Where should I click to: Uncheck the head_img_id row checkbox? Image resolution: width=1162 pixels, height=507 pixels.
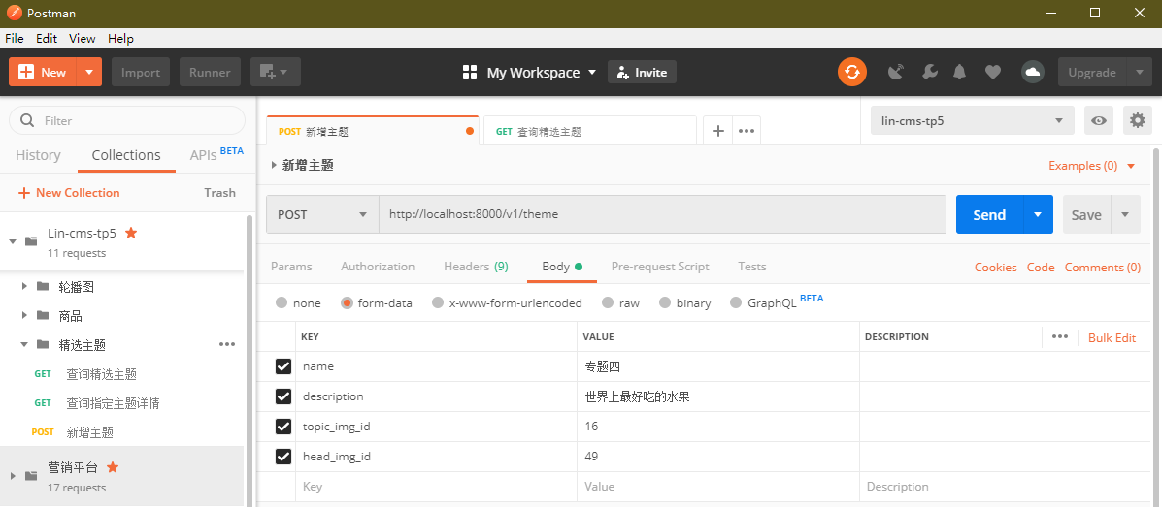283,457
